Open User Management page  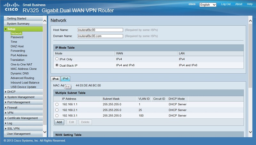pyautogui.click(x=23, y=134)
